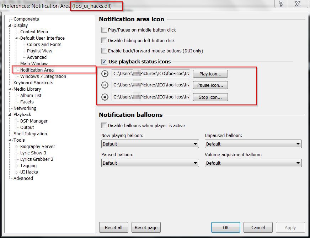Select Facets in the tree
The image size is (310, 238).
point(27,102)
